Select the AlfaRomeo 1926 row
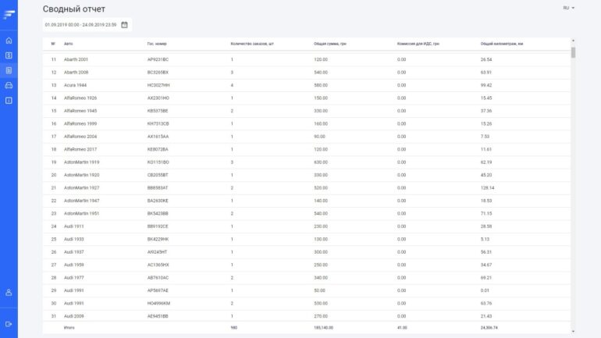The image size is (601, 338). pos(307,98)
